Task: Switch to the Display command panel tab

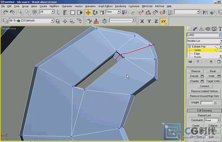Action: coord(214,29)
